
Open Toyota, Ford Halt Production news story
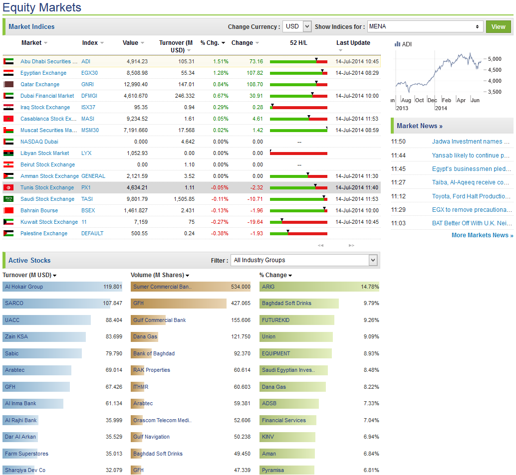point(471,196)
